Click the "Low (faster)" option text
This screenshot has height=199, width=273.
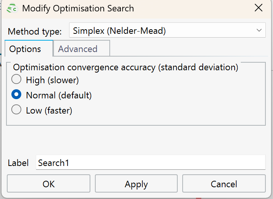click(49, 111)
